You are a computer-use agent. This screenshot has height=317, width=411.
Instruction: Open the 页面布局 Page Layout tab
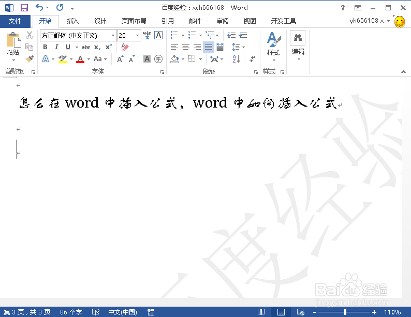click(134, 21)
